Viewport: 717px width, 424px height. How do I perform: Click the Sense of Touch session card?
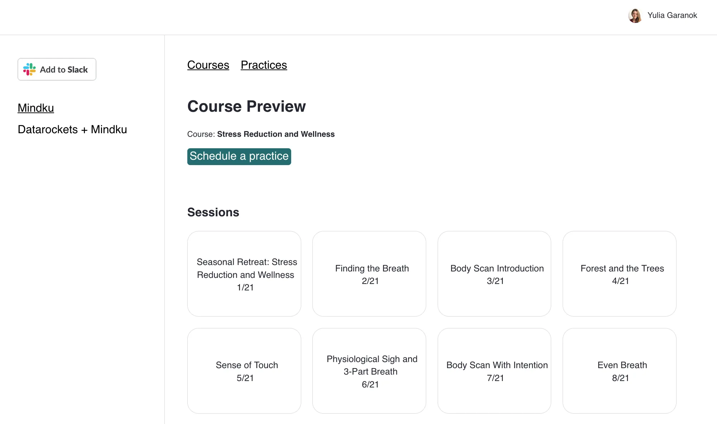(244, 371)
